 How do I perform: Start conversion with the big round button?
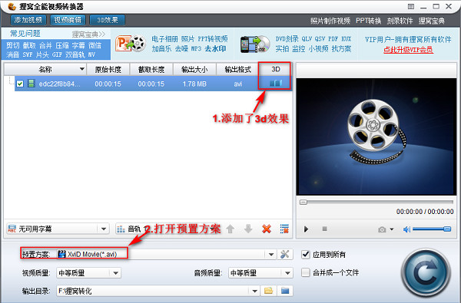[426, 273]
